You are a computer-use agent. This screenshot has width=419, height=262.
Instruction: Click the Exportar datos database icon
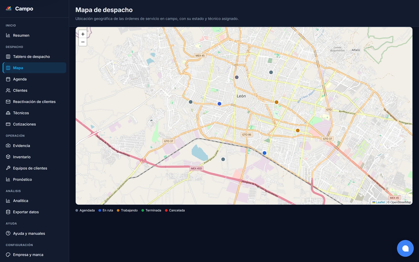point(8,212)
